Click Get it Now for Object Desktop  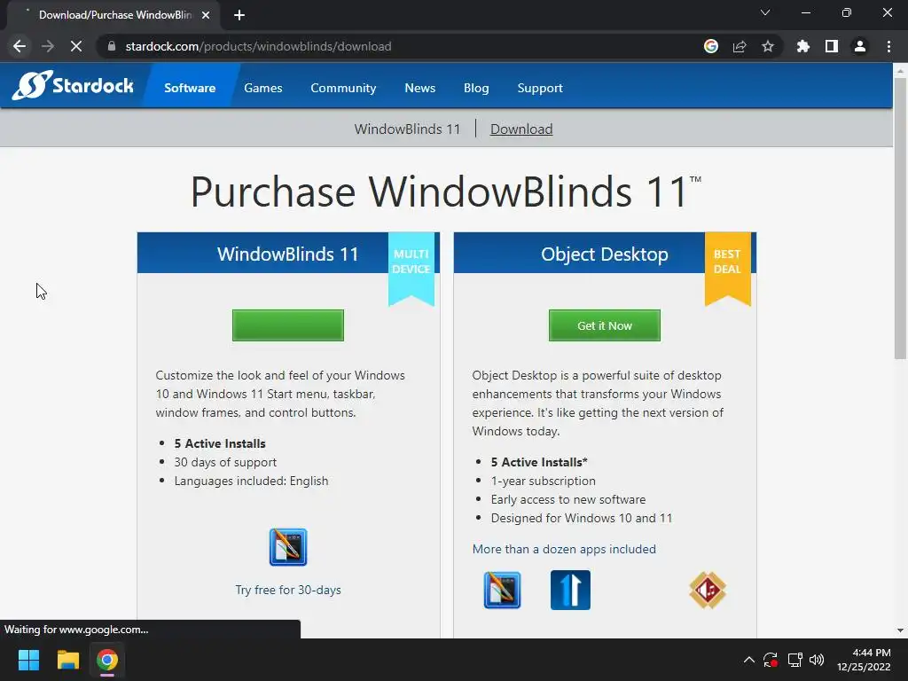[x=605, y=325]
